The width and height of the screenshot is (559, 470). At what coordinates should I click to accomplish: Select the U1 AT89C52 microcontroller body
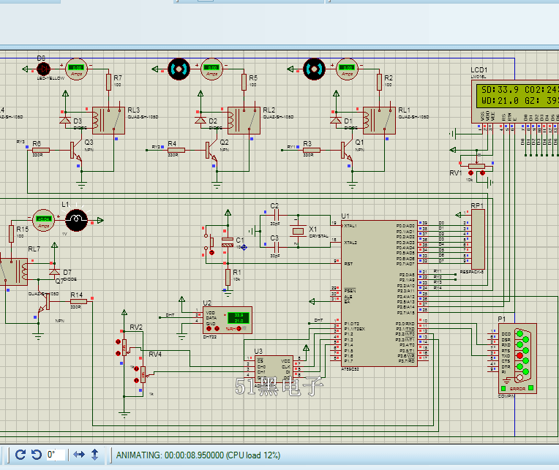379,293
